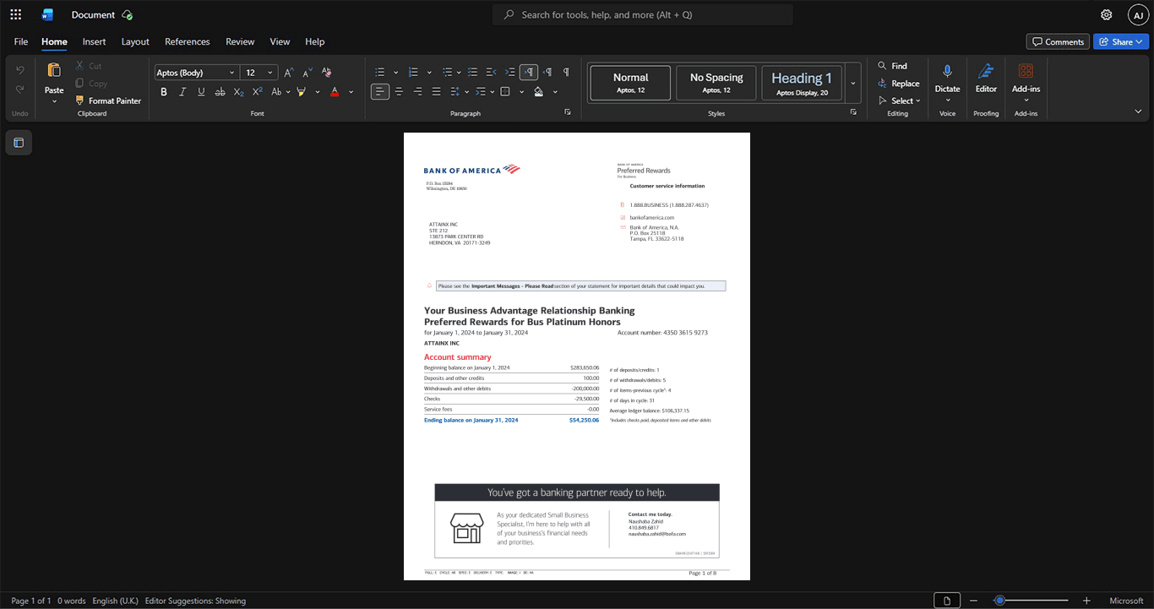Expand the ribbon display options chevron
1154x609 pixels.
point(1138,111)
